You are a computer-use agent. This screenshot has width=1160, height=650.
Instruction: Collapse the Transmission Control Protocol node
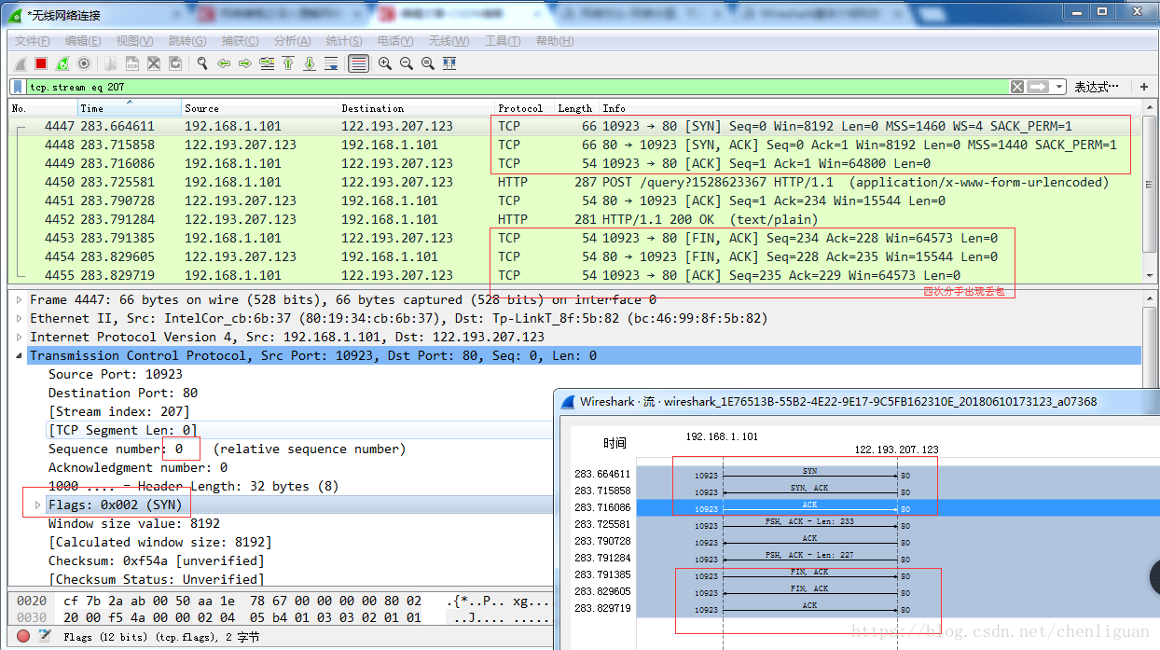point(20,356)
